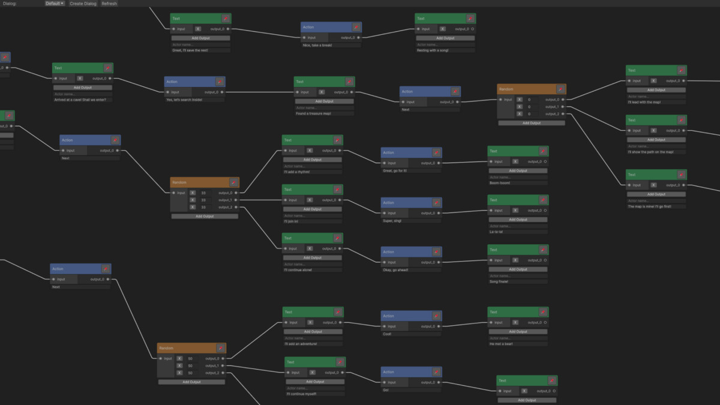Click pin icon on 'I'll show the path' node
The image size is (720, 405).
click(682, 120)
